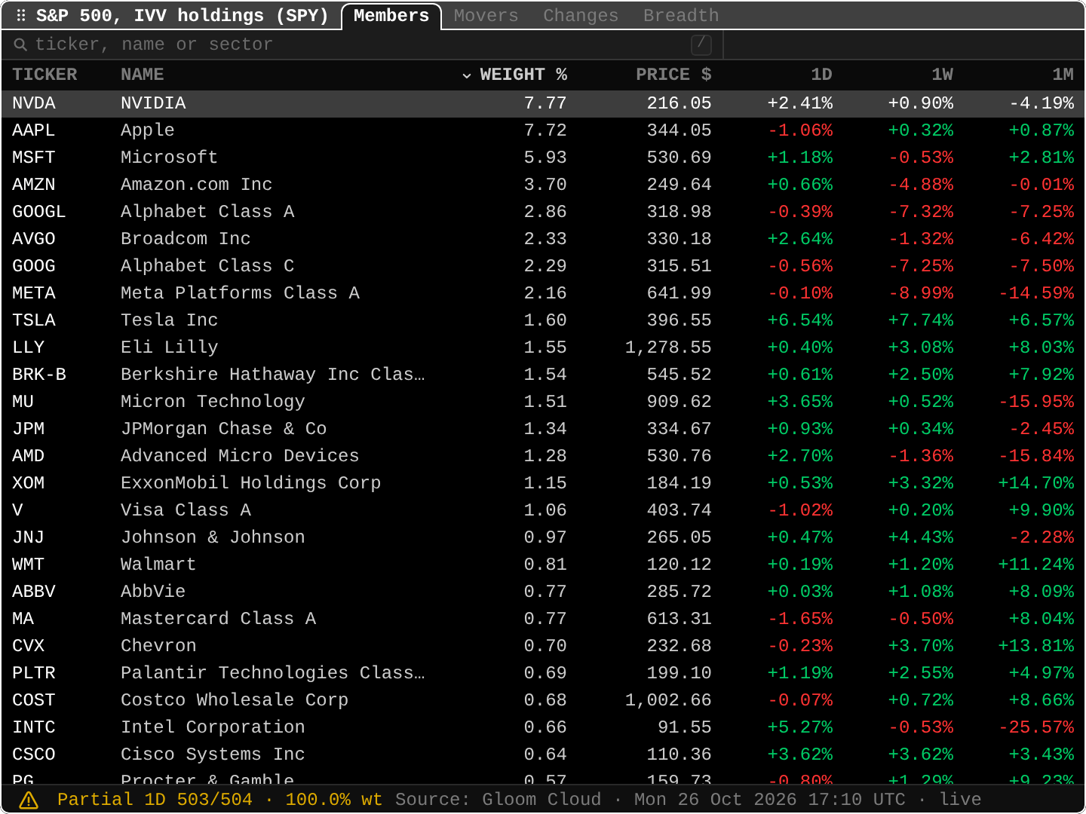Switch to the Members tab
Viewport: 1086px width, 814px height.
pyautogui.click(x=391, y=16)
